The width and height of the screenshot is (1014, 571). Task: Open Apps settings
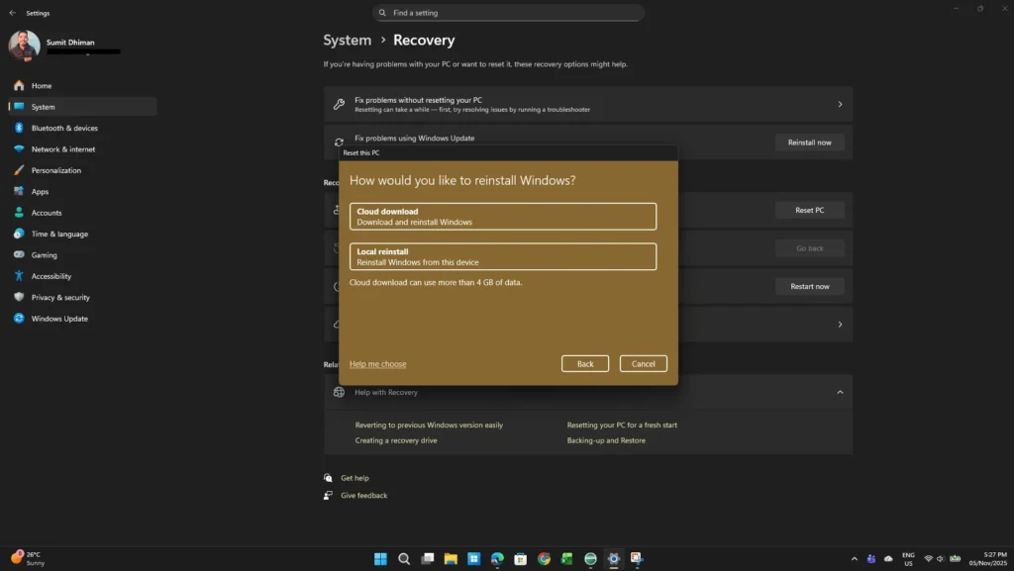click(x=82, y=191)
